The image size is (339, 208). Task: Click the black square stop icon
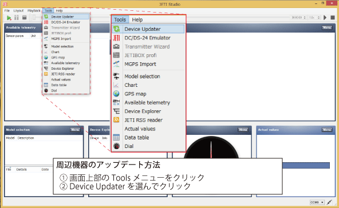point(333,18)
